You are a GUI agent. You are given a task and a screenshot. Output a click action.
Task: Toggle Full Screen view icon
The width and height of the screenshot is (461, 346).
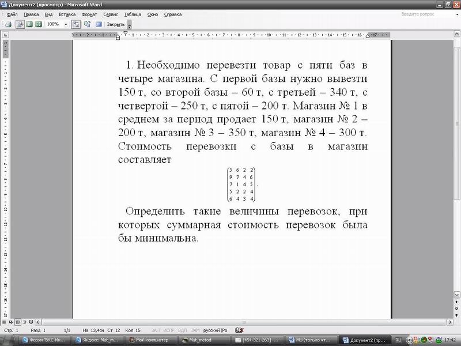99,24
